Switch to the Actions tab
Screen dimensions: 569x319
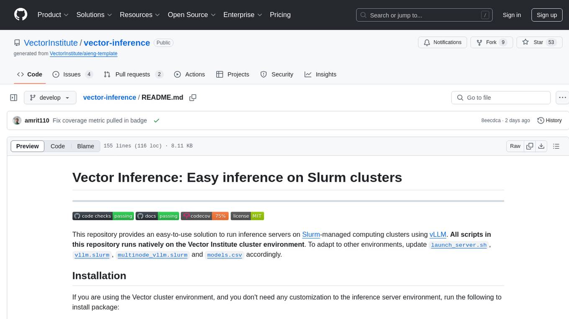coord(190,74)
